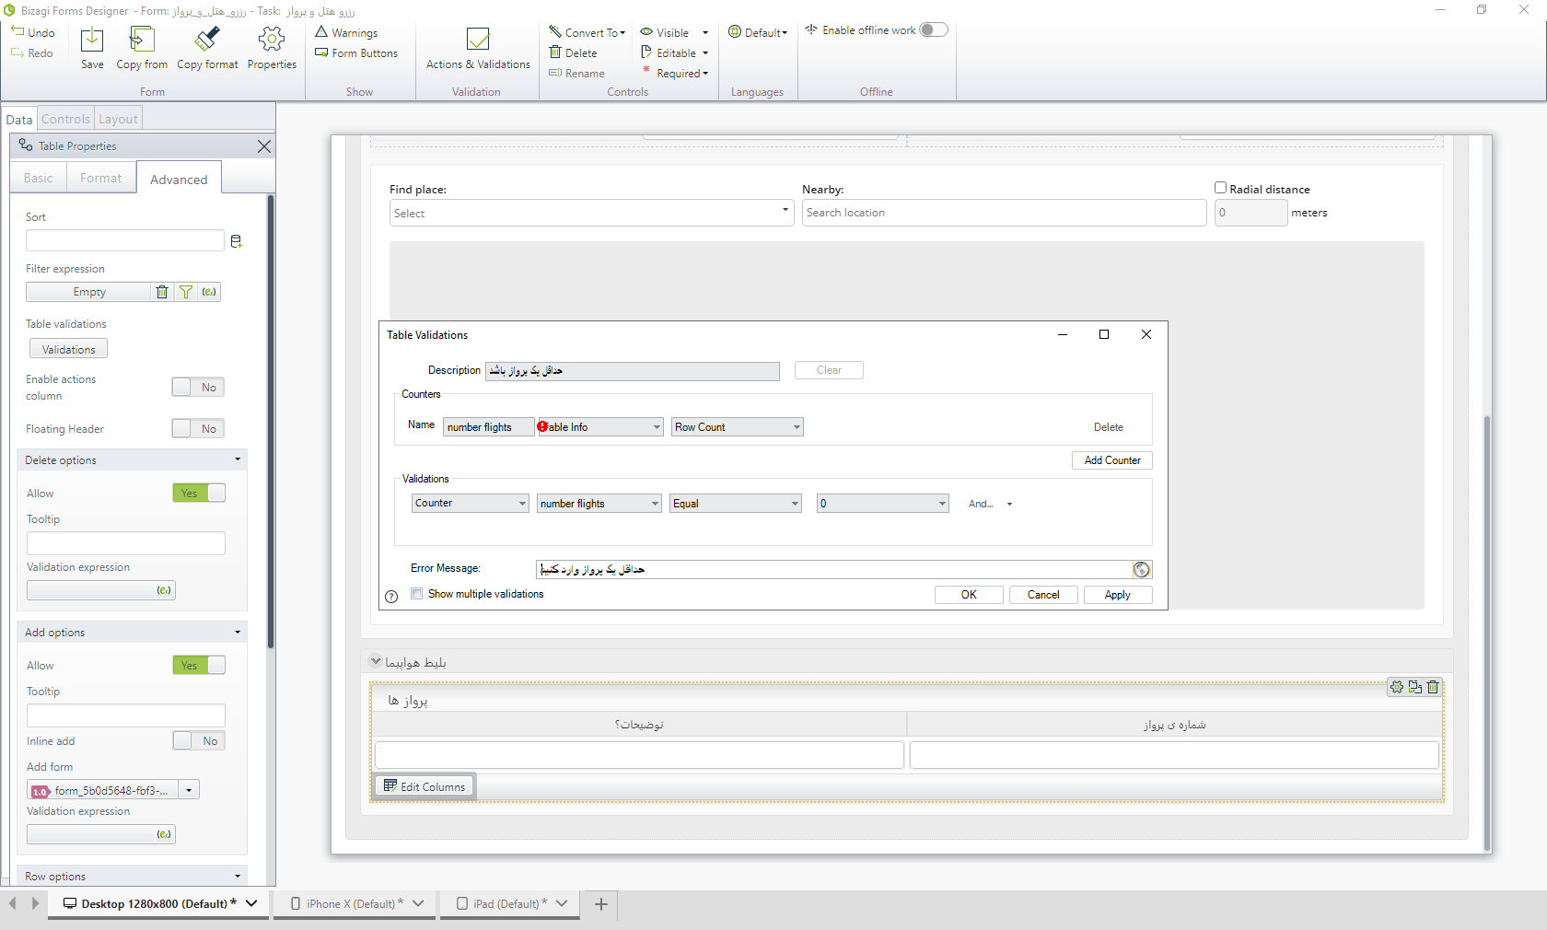Toggle Inline add switch

[x=199, y=740]
